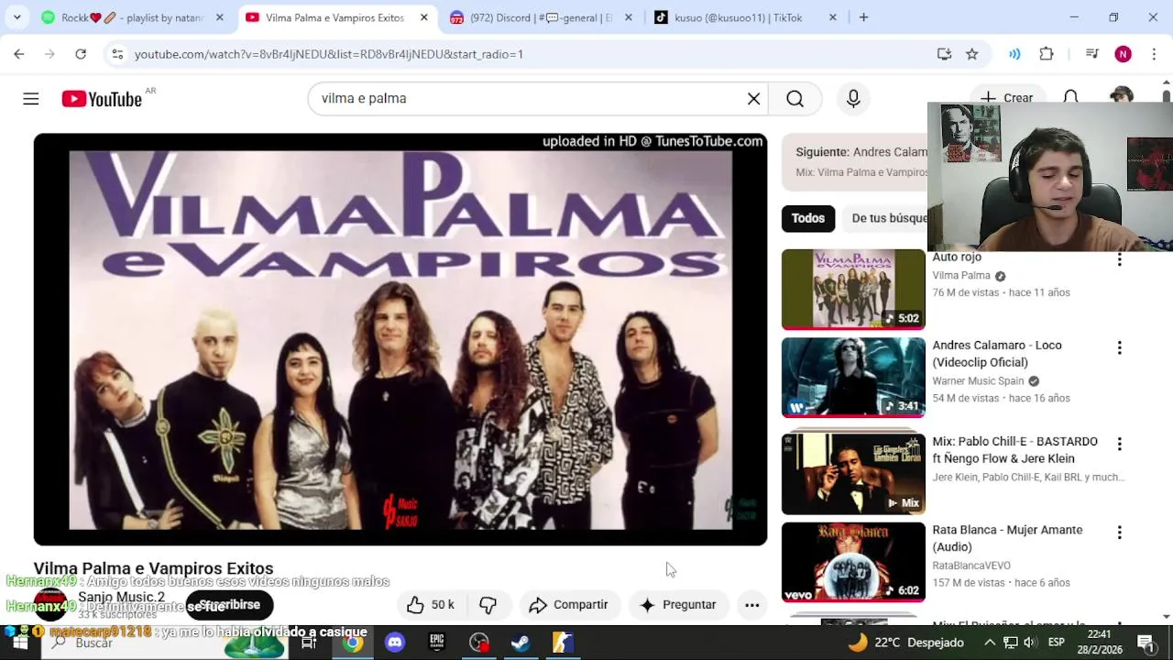This screenshot has height=660, width=1173.
Task: Open Discord from the taskbar
Action: point(395,643)
